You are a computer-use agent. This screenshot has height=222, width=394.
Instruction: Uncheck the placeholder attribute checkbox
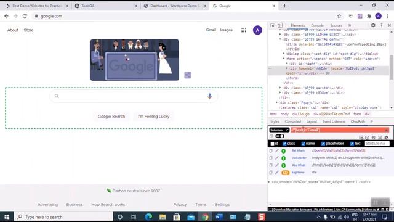click(x=323, y=144)
